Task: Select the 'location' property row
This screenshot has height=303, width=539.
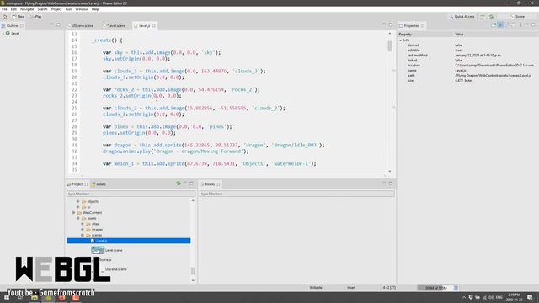Action: [x=468, y=66]
